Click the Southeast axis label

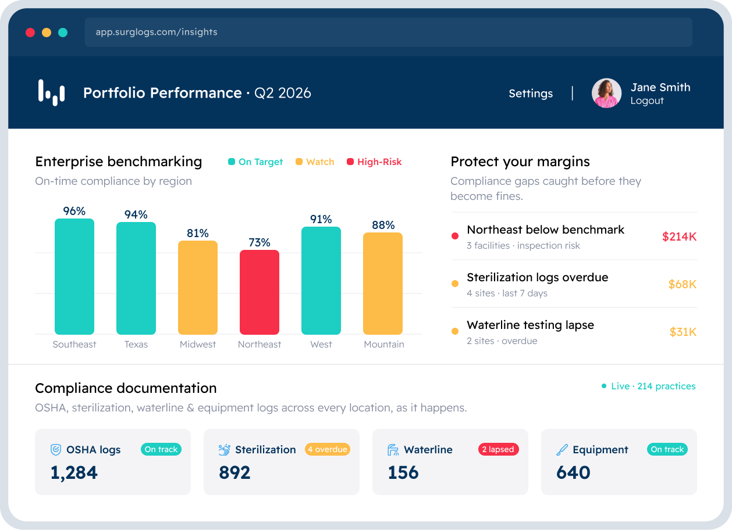[74, 344]
